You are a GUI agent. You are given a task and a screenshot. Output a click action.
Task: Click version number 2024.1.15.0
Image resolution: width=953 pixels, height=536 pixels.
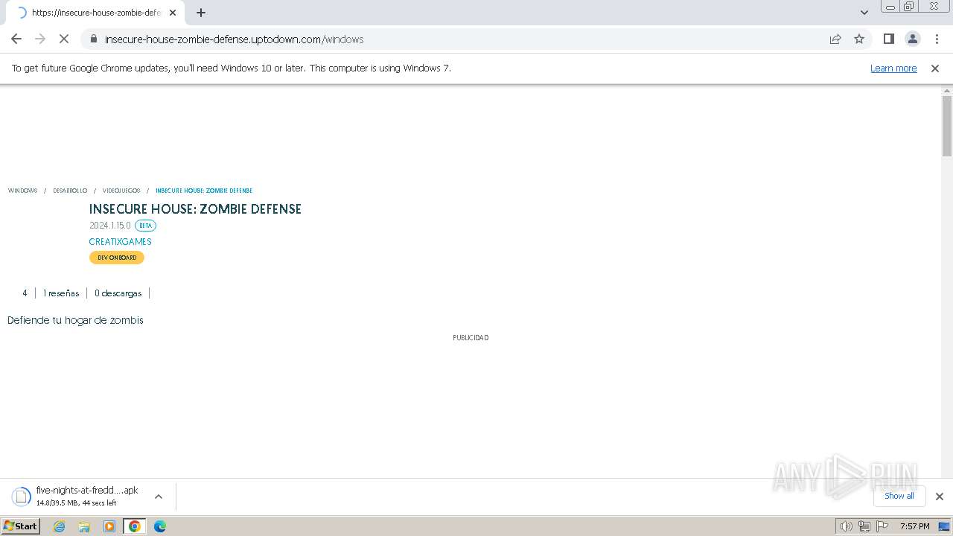tap(109, 226)
